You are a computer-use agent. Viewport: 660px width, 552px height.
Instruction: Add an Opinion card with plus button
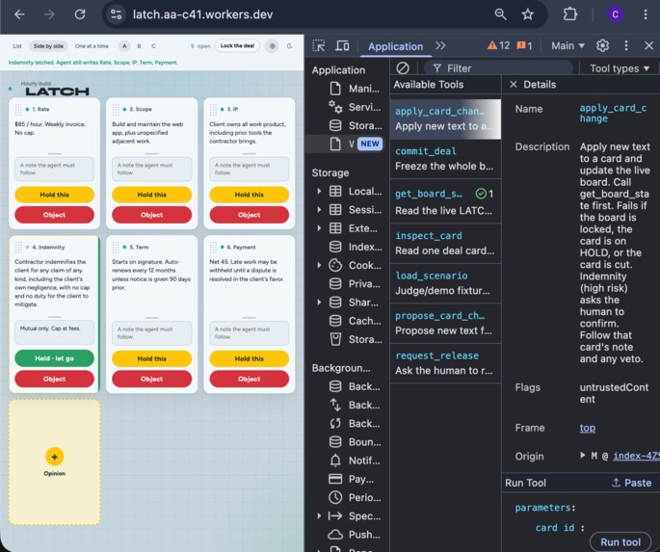point(54,457)
